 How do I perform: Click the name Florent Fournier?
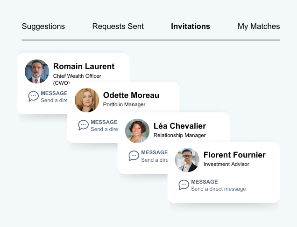[x=234, y=155]
